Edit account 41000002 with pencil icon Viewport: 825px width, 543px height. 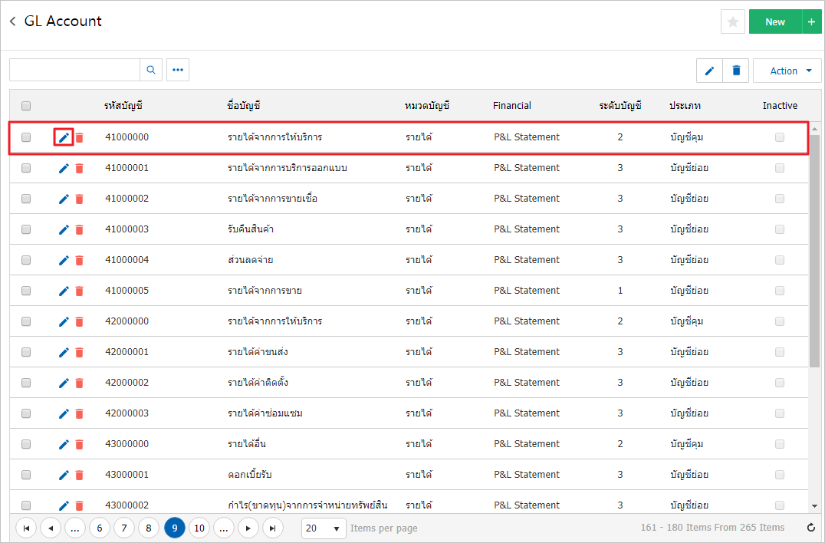pos(64,199)
